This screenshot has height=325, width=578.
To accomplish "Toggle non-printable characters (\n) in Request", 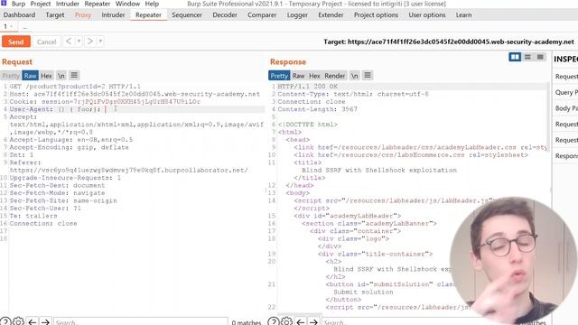I will 61,76.
